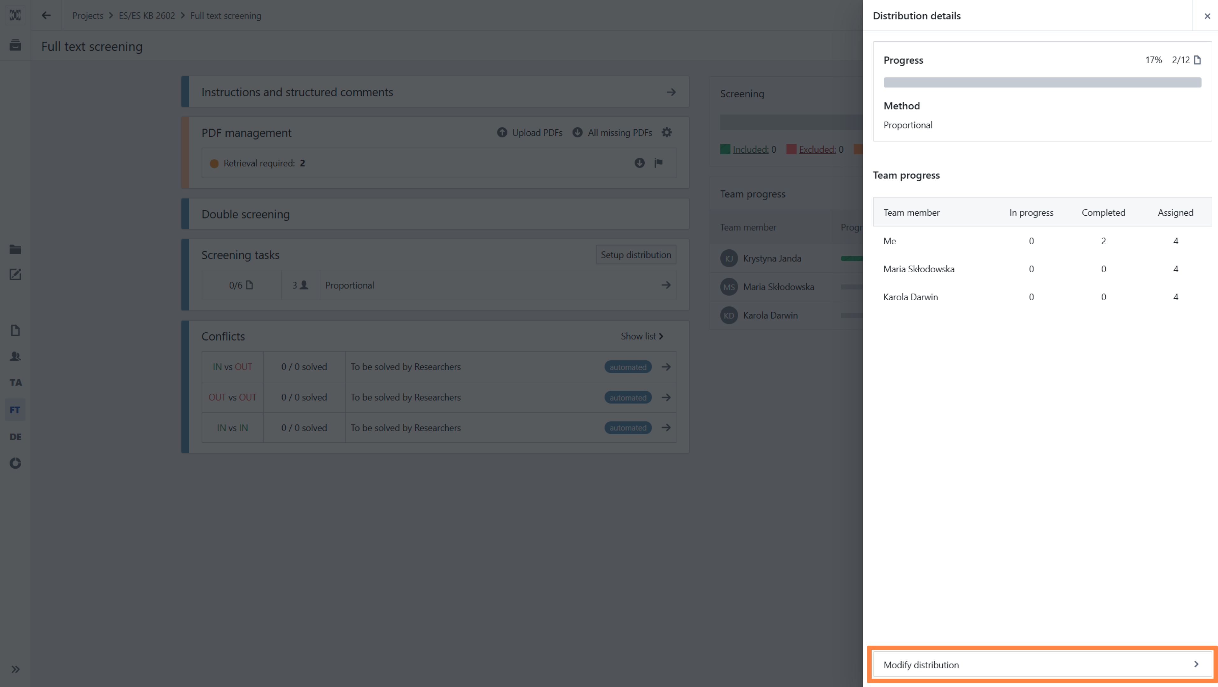This screenshot has width=1218, height=687.
Task: Click Upload PDFs button
Action: (529, 133)
